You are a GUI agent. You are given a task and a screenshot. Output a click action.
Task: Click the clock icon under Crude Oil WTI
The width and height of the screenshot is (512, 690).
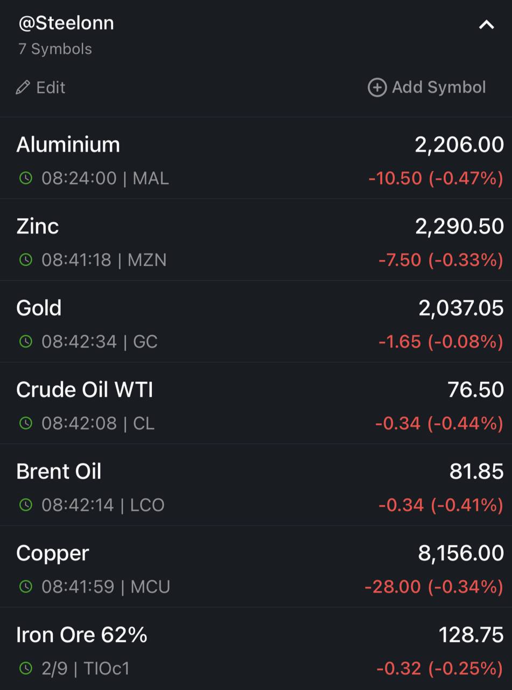(x=26, y=423)
